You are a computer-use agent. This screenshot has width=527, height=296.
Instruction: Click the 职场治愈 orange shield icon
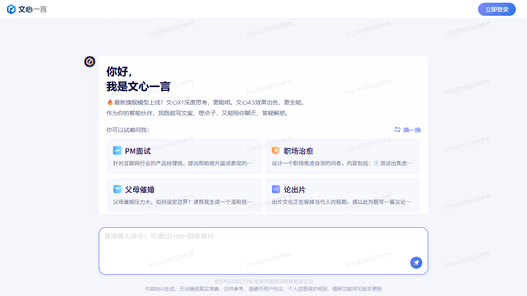click(x=276, y=151)
